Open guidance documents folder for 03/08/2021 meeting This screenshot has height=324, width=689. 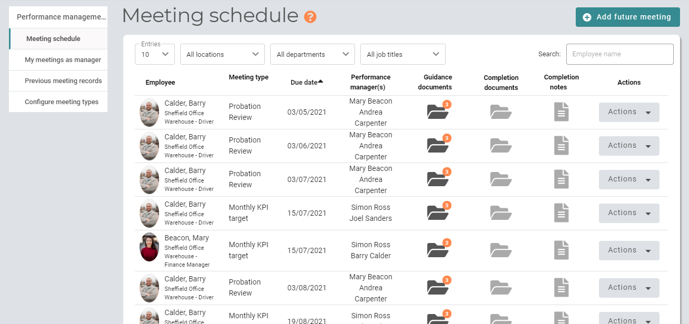coord(438,287)
